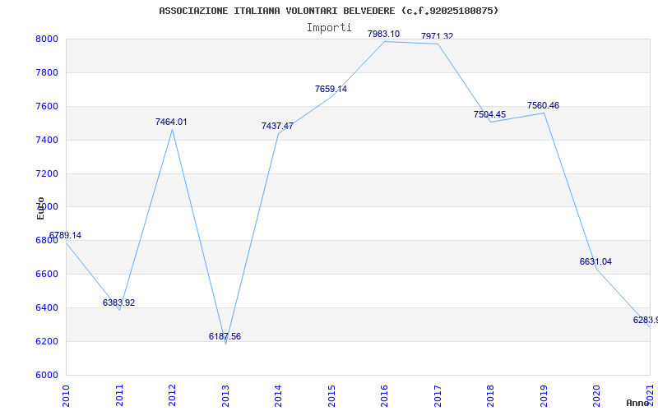Select the 6383.92 data label

point(118,302)
